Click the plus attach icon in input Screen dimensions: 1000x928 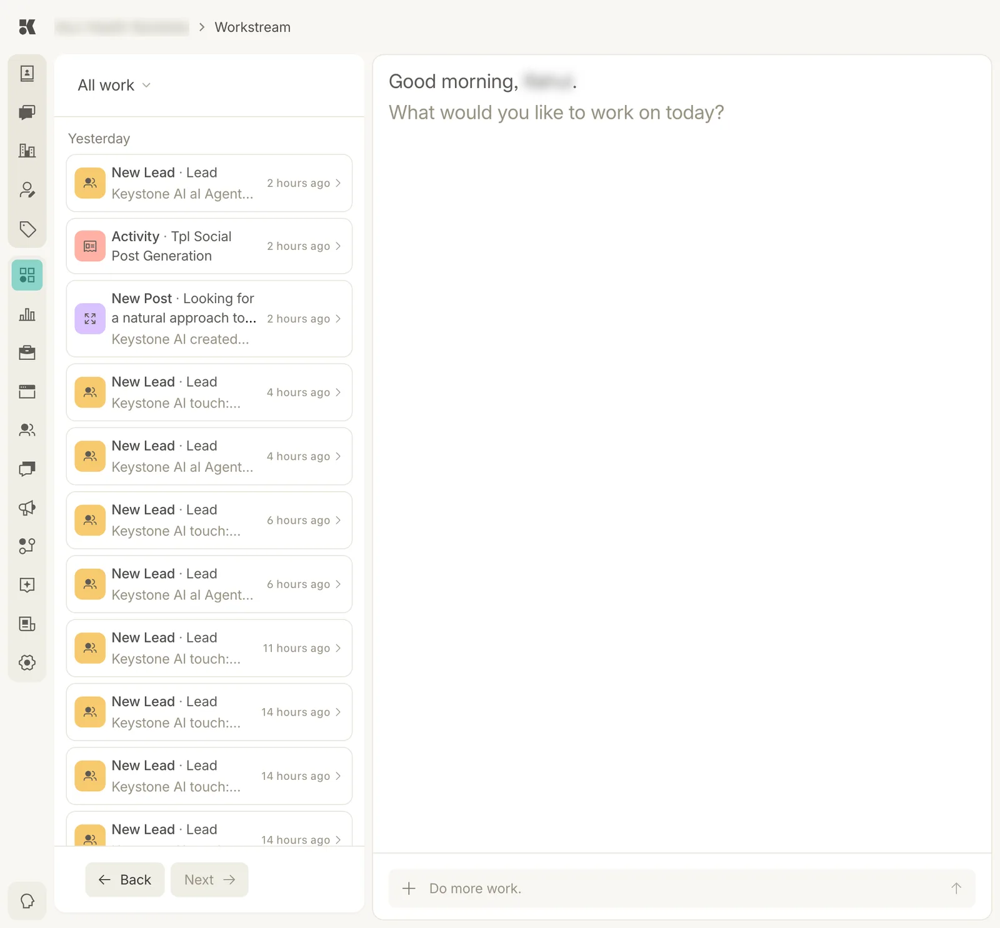click(409, 889)
